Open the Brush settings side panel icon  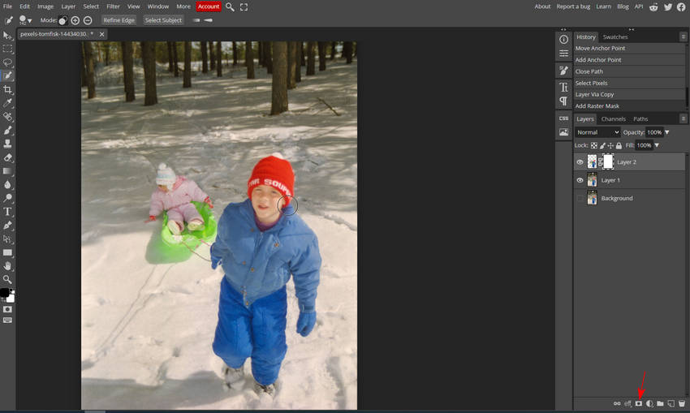tap(563, 71)
